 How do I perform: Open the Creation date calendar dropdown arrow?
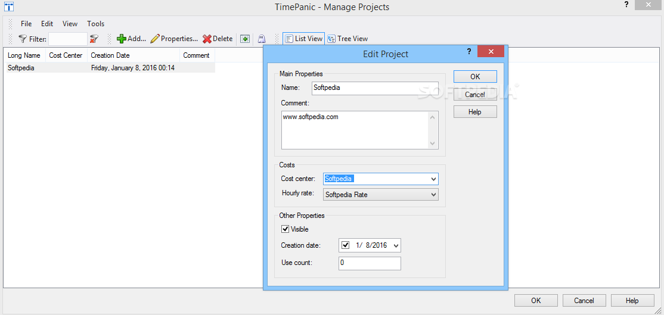tap(396, 245)
